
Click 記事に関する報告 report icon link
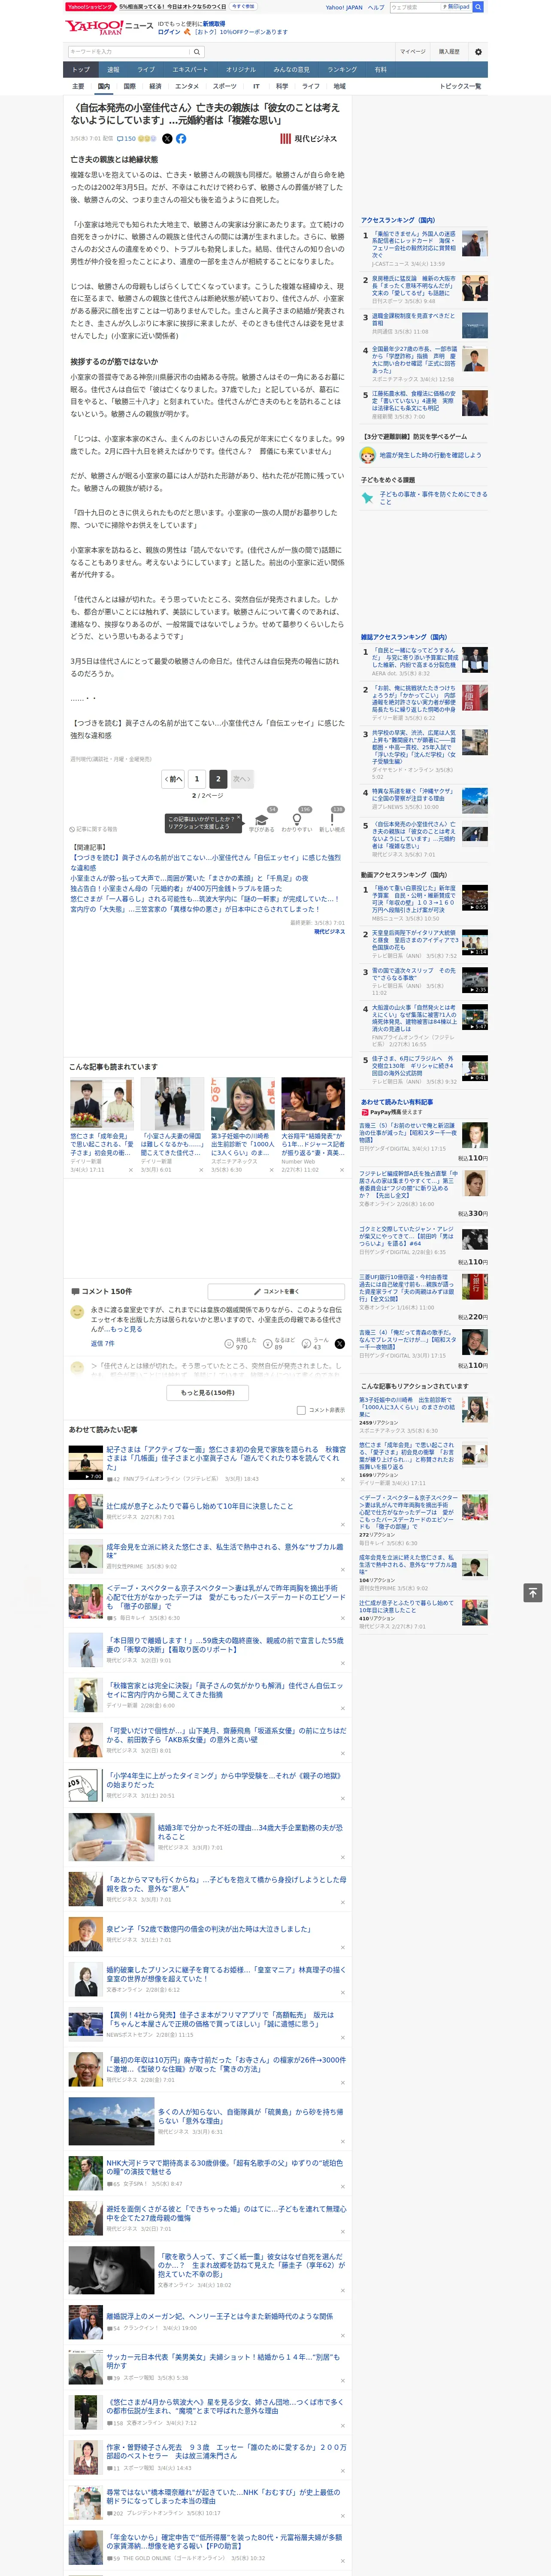coord(93,829)
